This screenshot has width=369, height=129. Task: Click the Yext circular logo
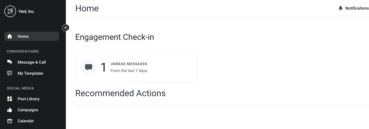(x=10, y=11)
